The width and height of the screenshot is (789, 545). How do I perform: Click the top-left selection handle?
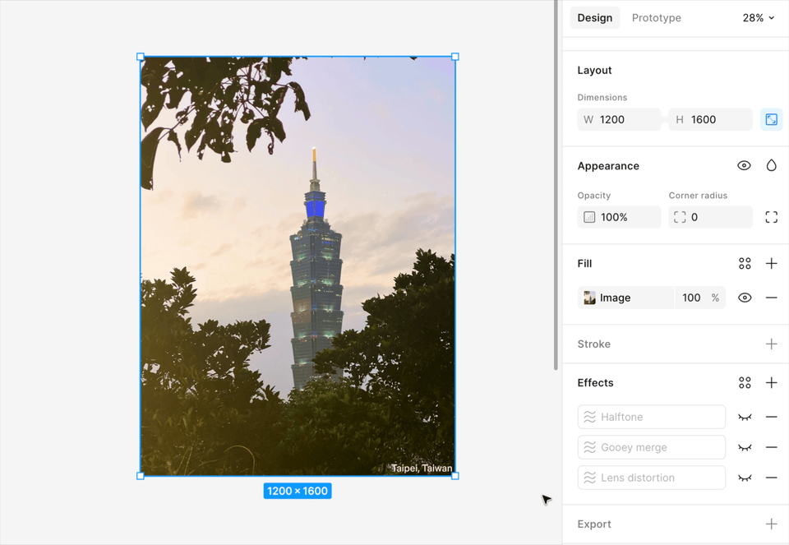(141, 57)
